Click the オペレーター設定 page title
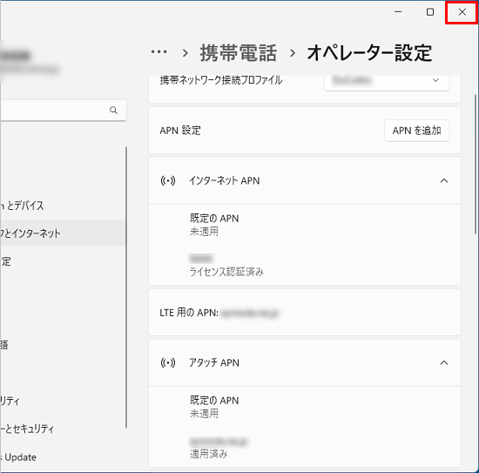Image resolution: width=479 pixels, height=473 pixels. click(x=369, y=53)
